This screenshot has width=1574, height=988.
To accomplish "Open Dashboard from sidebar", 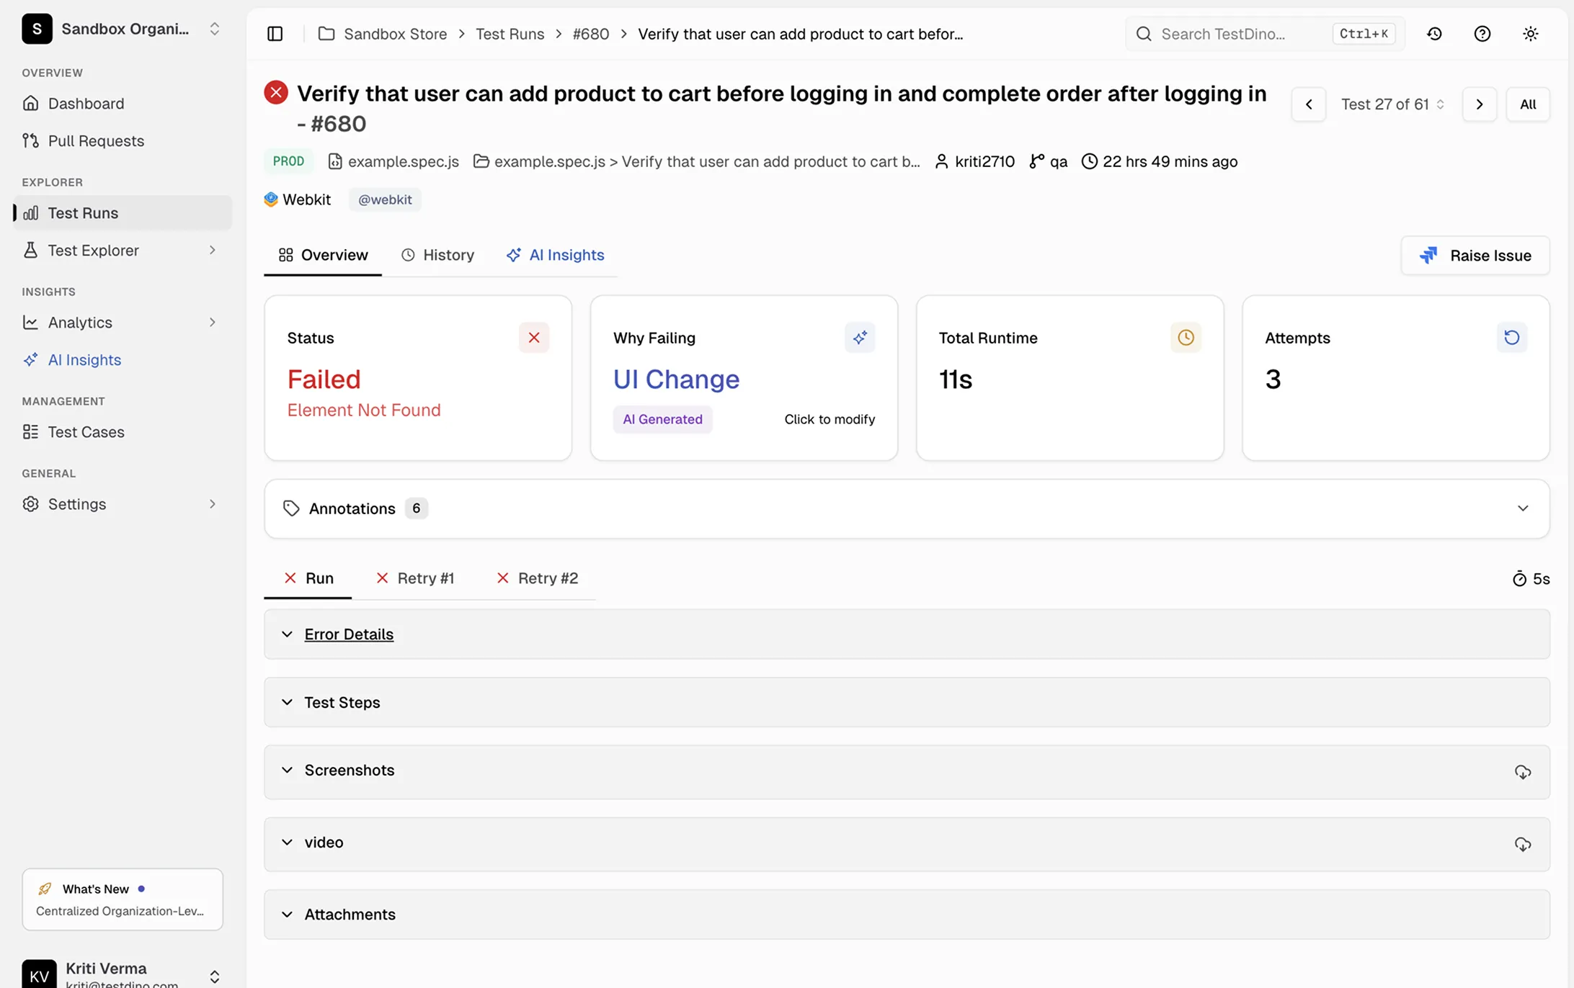I will 123,104.
